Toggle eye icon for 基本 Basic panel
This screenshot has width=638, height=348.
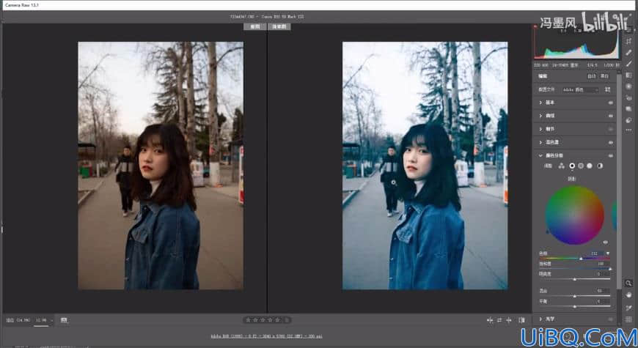(611, 103)
